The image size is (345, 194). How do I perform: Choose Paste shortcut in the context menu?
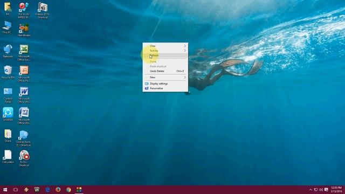pyautogui.click(x=165, y=66)
